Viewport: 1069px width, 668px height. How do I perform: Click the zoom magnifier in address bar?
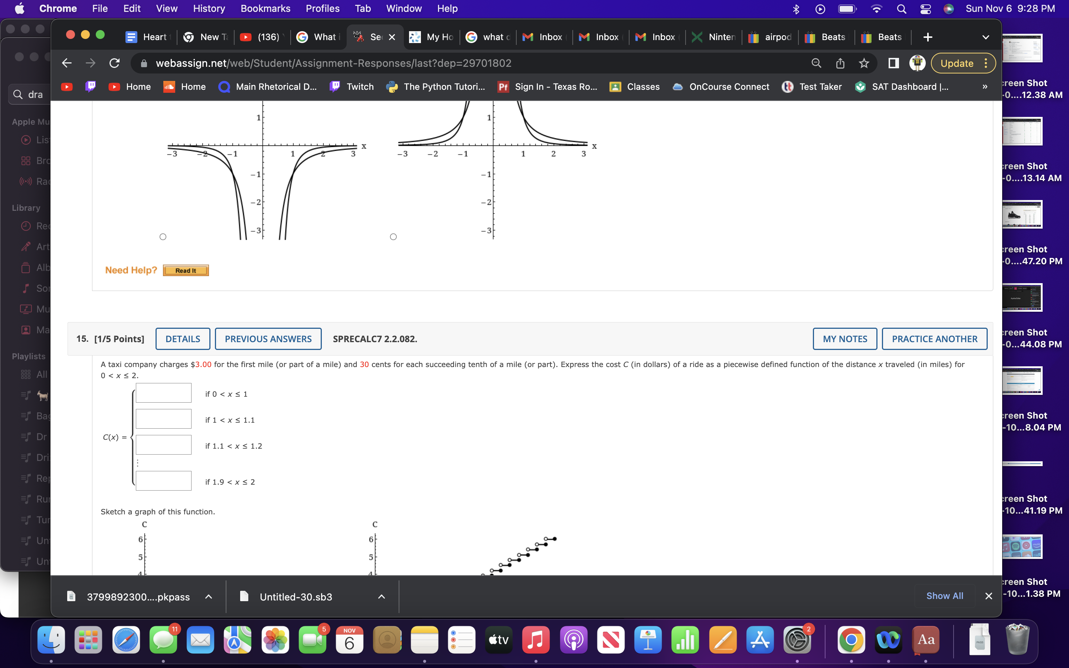click(x=816, y=63)
